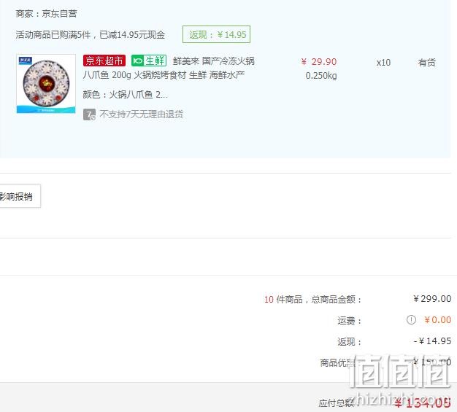
Task: Click the 活动商品已购满5件 promotion notice
Action: [91, 35]
